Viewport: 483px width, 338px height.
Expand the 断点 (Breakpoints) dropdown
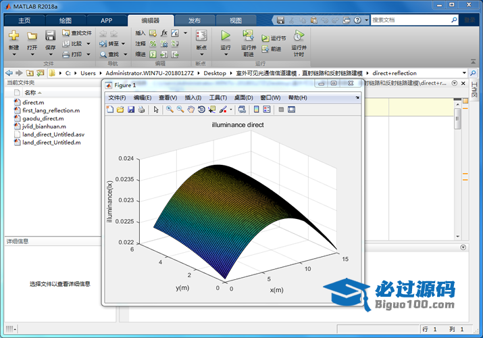pos(201,55)
